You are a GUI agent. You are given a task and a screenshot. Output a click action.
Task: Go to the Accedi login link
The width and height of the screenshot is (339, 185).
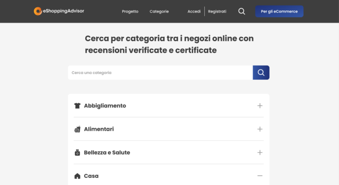pos(194,11)
